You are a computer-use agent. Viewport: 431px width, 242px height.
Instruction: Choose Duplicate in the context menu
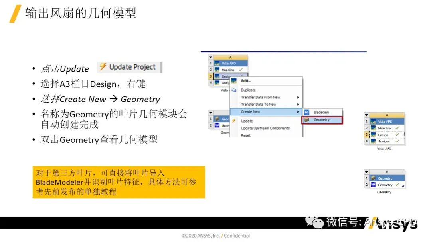[248, 90]
